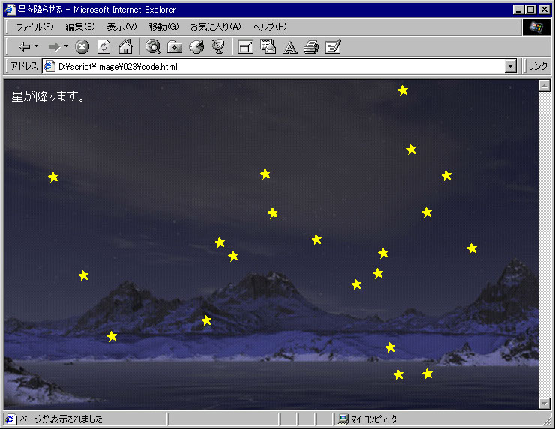This screenshot has width=555, height=429.
Task: Click the topmost yellow star
Action: tap(403, 90)
